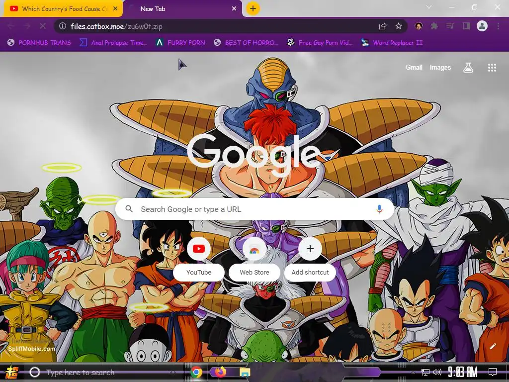Open the BEST OF HORRO... bookmark
The width and height of the screenshot is (509, 382).
point(246,43)
